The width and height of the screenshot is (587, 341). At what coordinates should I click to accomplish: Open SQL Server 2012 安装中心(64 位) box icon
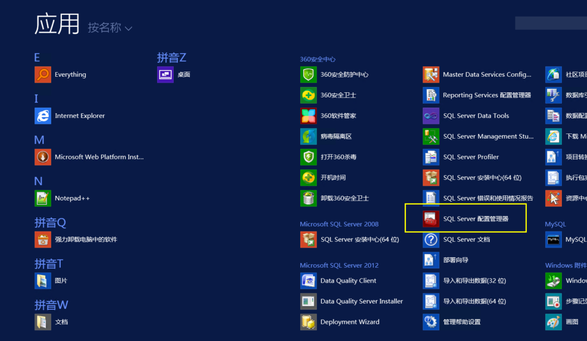pos(431,178)
